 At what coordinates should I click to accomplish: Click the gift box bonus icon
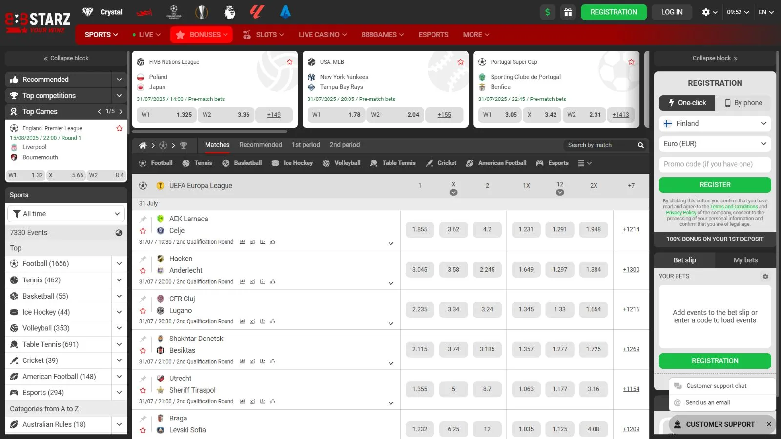[x=568, y=12]
